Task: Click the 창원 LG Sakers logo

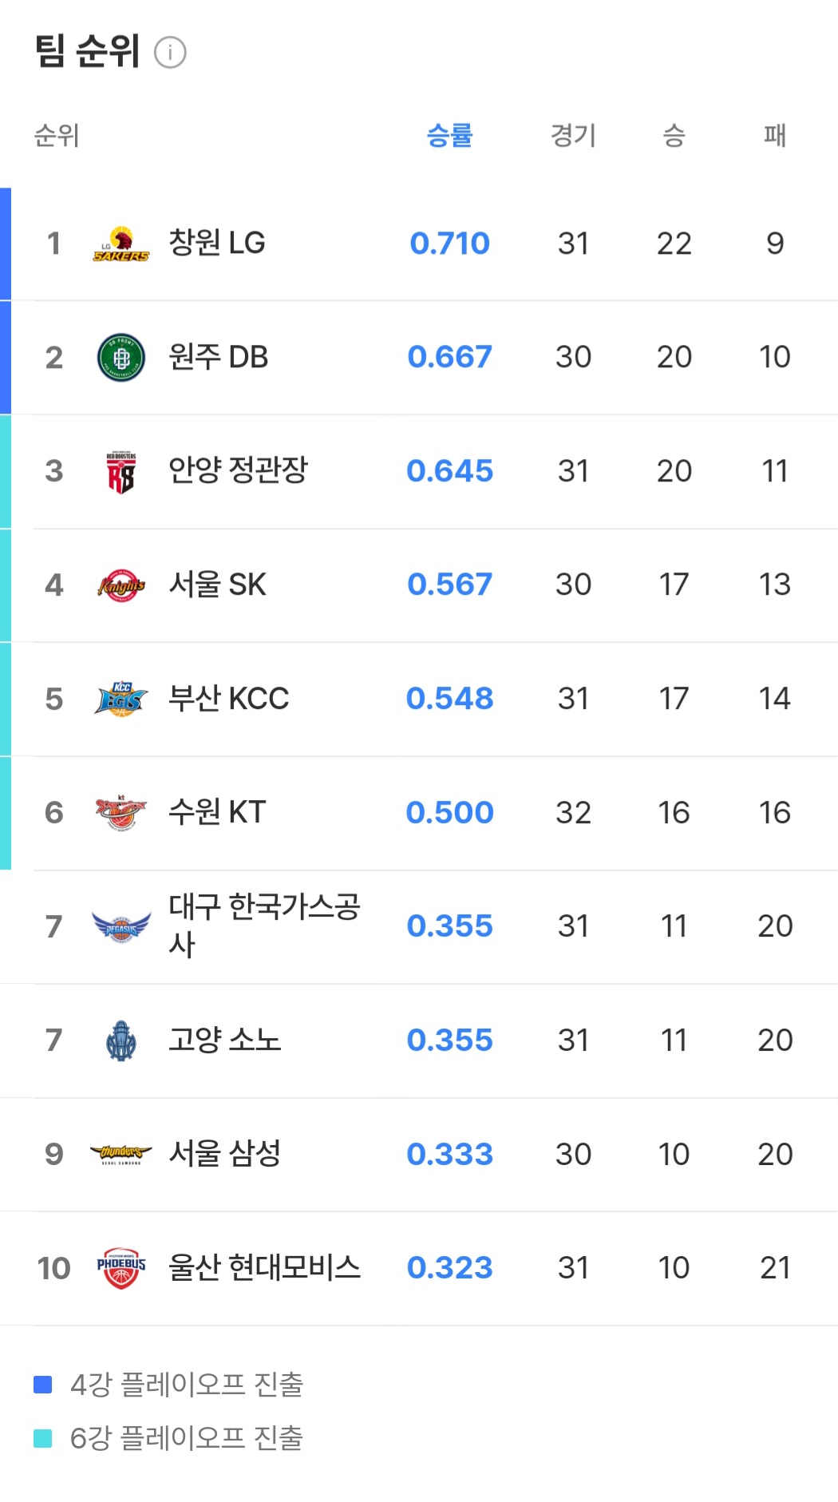Action: [x=121, y=244]
